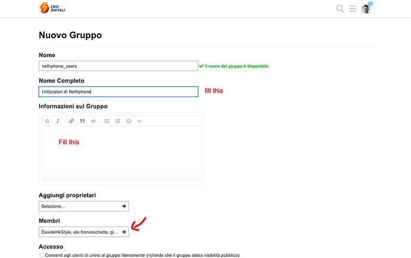The image size is (411, 258).
Task: Click inside the group info text editor
Action: [x=122, y=149]
